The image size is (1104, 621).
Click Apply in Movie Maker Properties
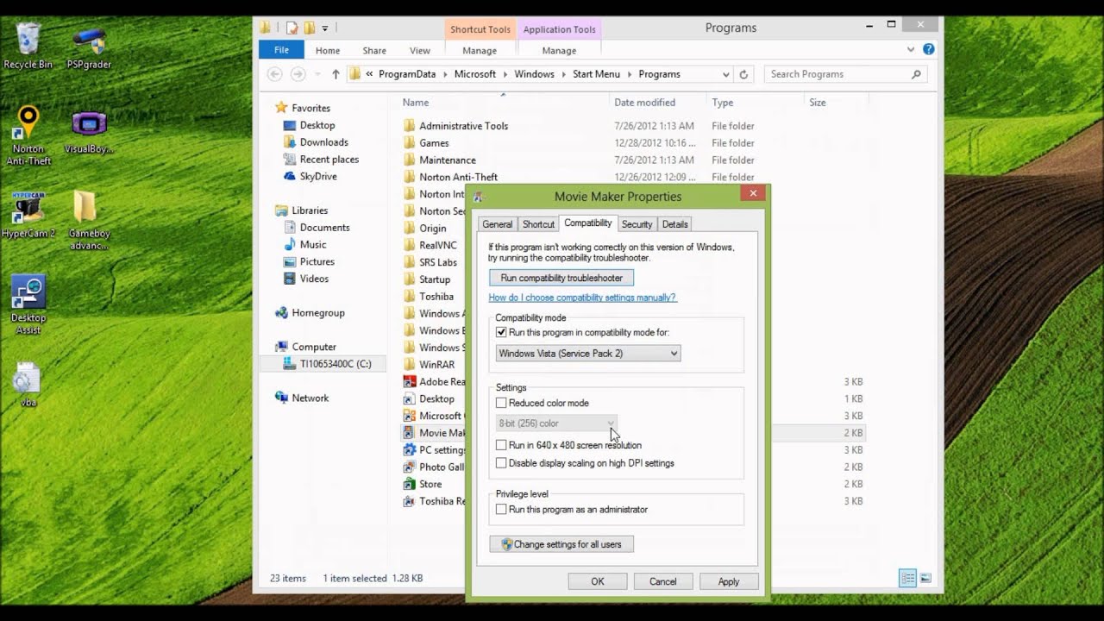pos(729,581)
